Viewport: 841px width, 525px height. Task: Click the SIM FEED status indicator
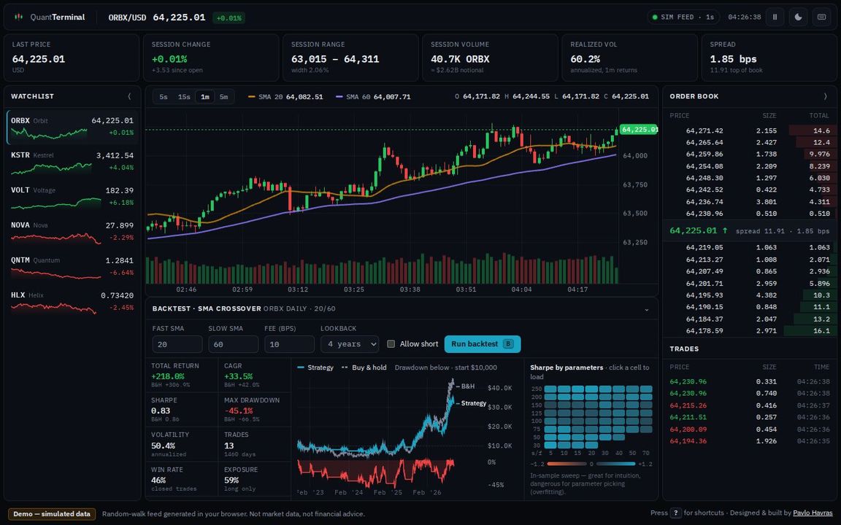pyautogui.click(x=683, y=17)
